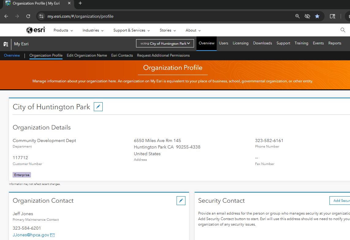Open the Downloads tab
Screen dimensions: 350x240
click(x=262, y=43)
